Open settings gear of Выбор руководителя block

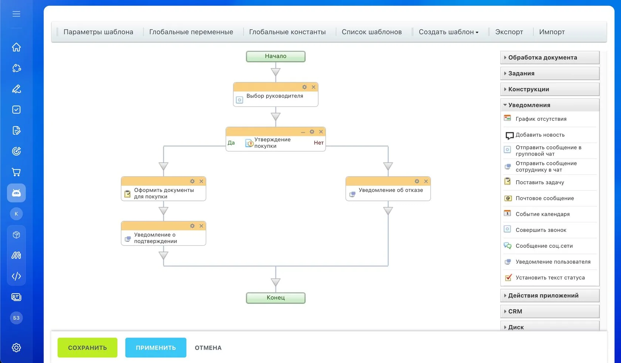tap(305, 87)
